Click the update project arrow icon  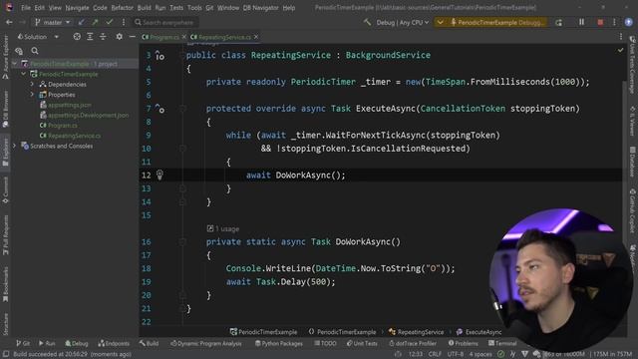tap(82, 22)
